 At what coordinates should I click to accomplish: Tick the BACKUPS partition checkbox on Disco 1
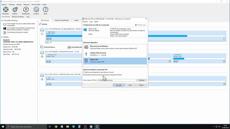[x=224, y=39]
